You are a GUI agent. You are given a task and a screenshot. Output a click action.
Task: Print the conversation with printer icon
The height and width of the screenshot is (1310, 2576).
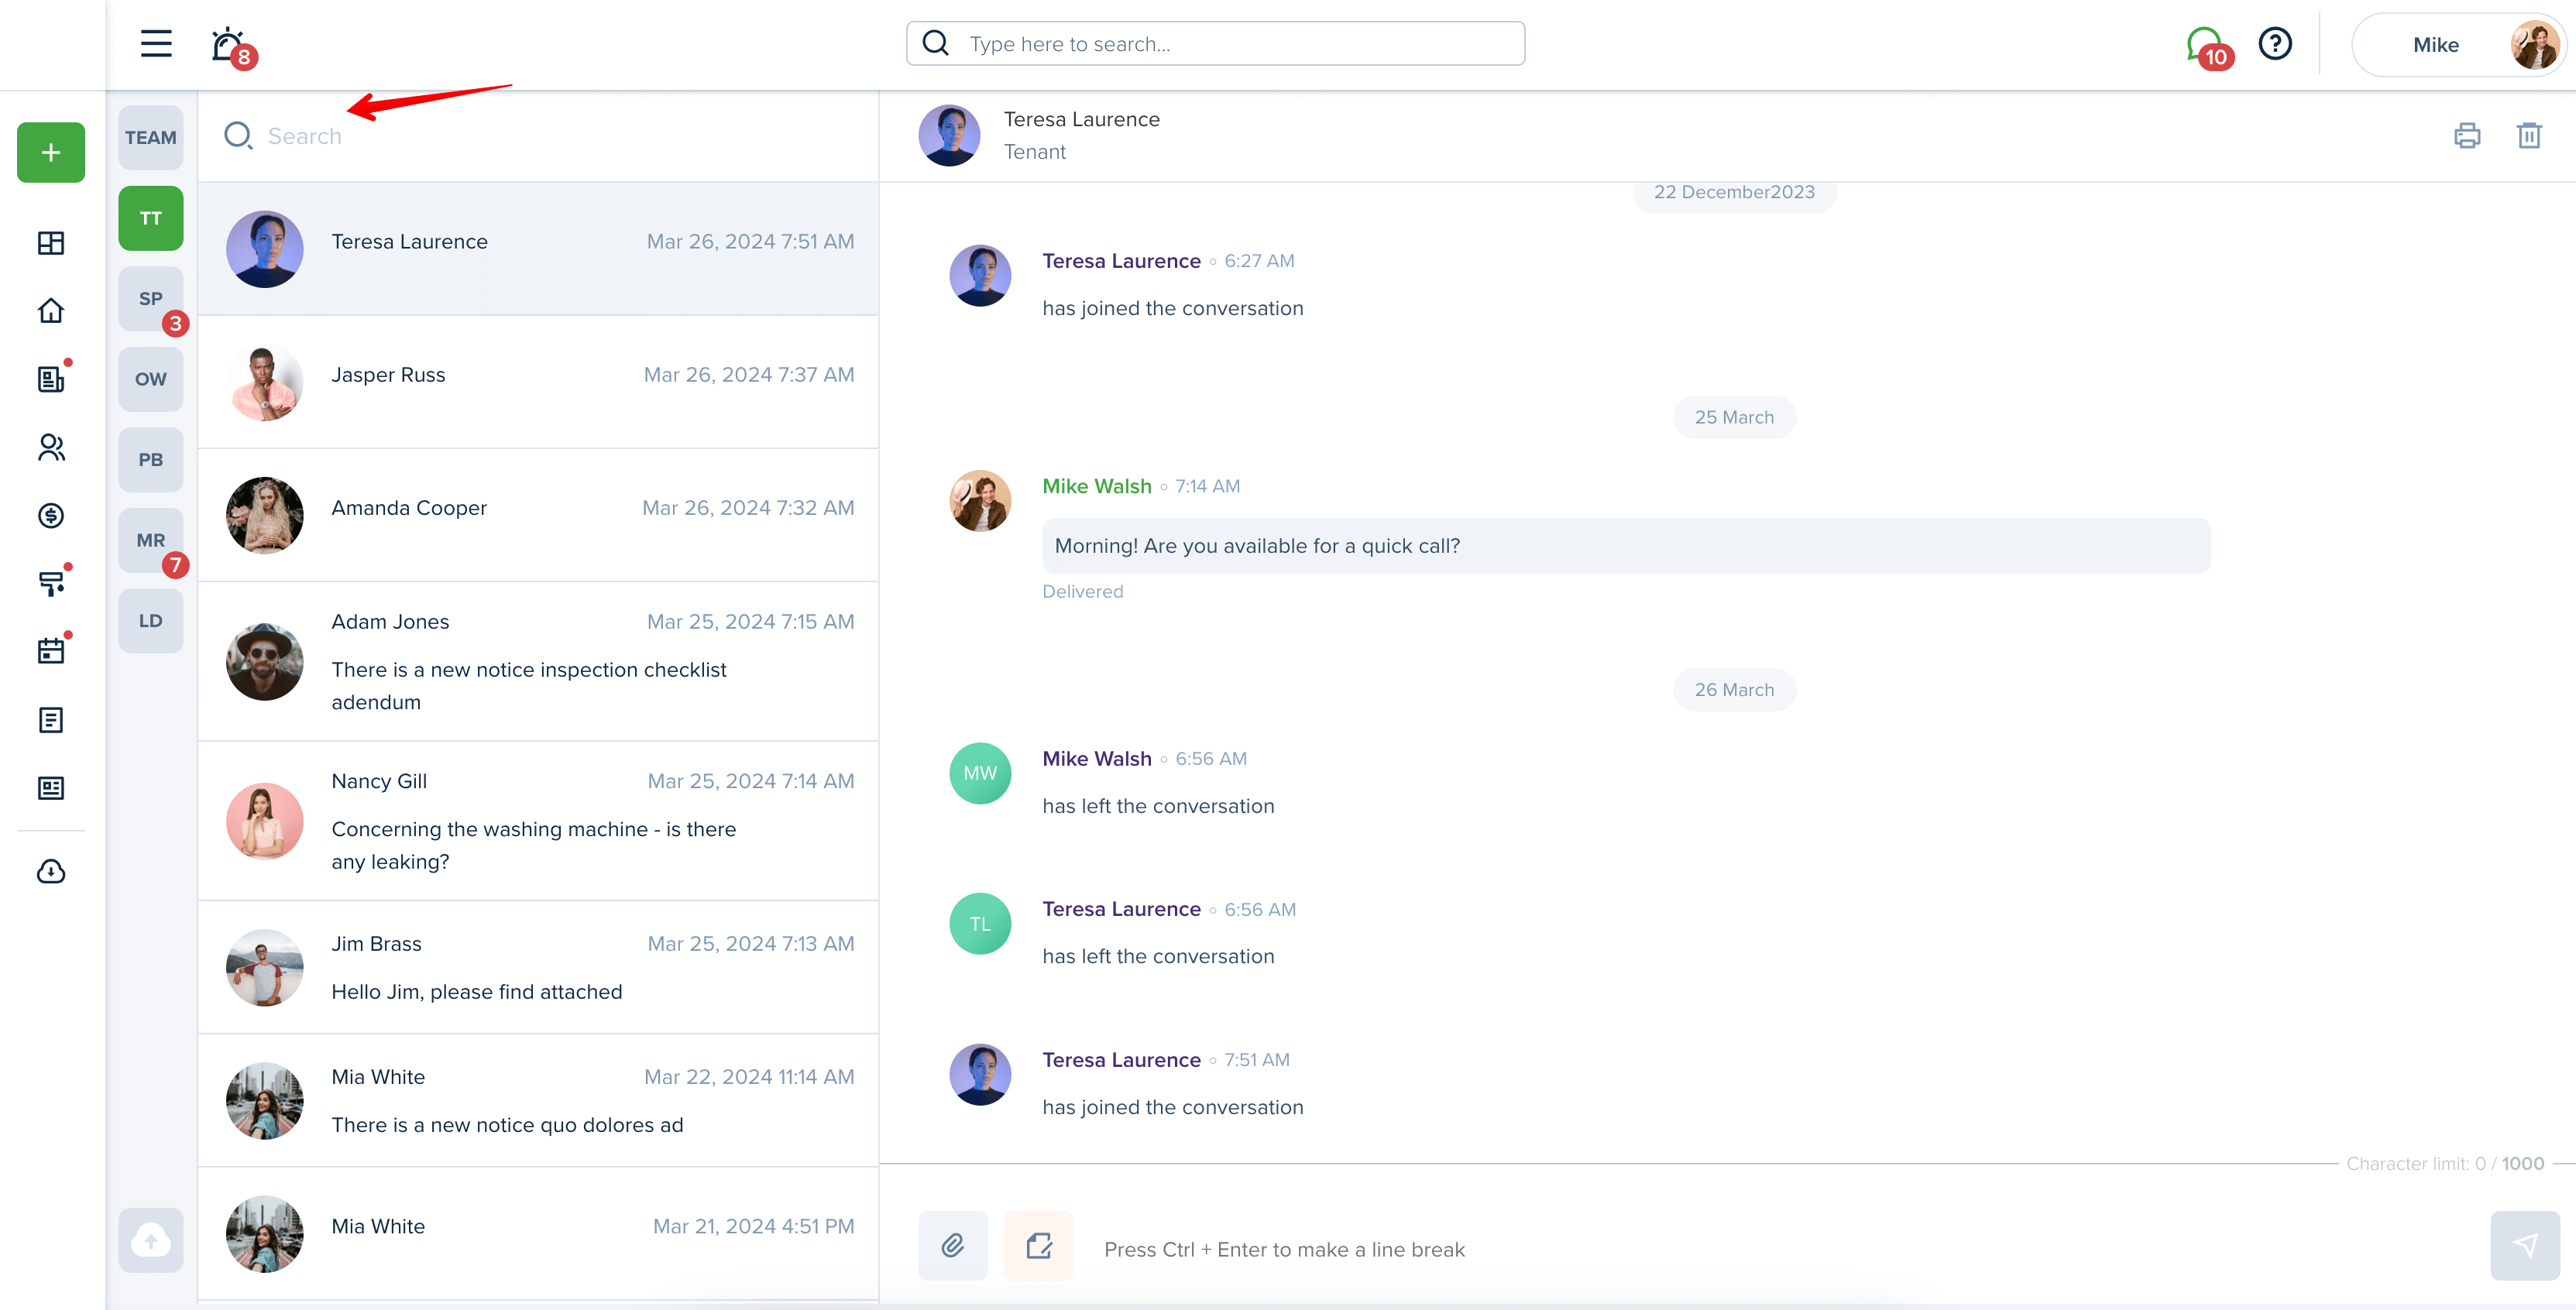[2467, 135]
